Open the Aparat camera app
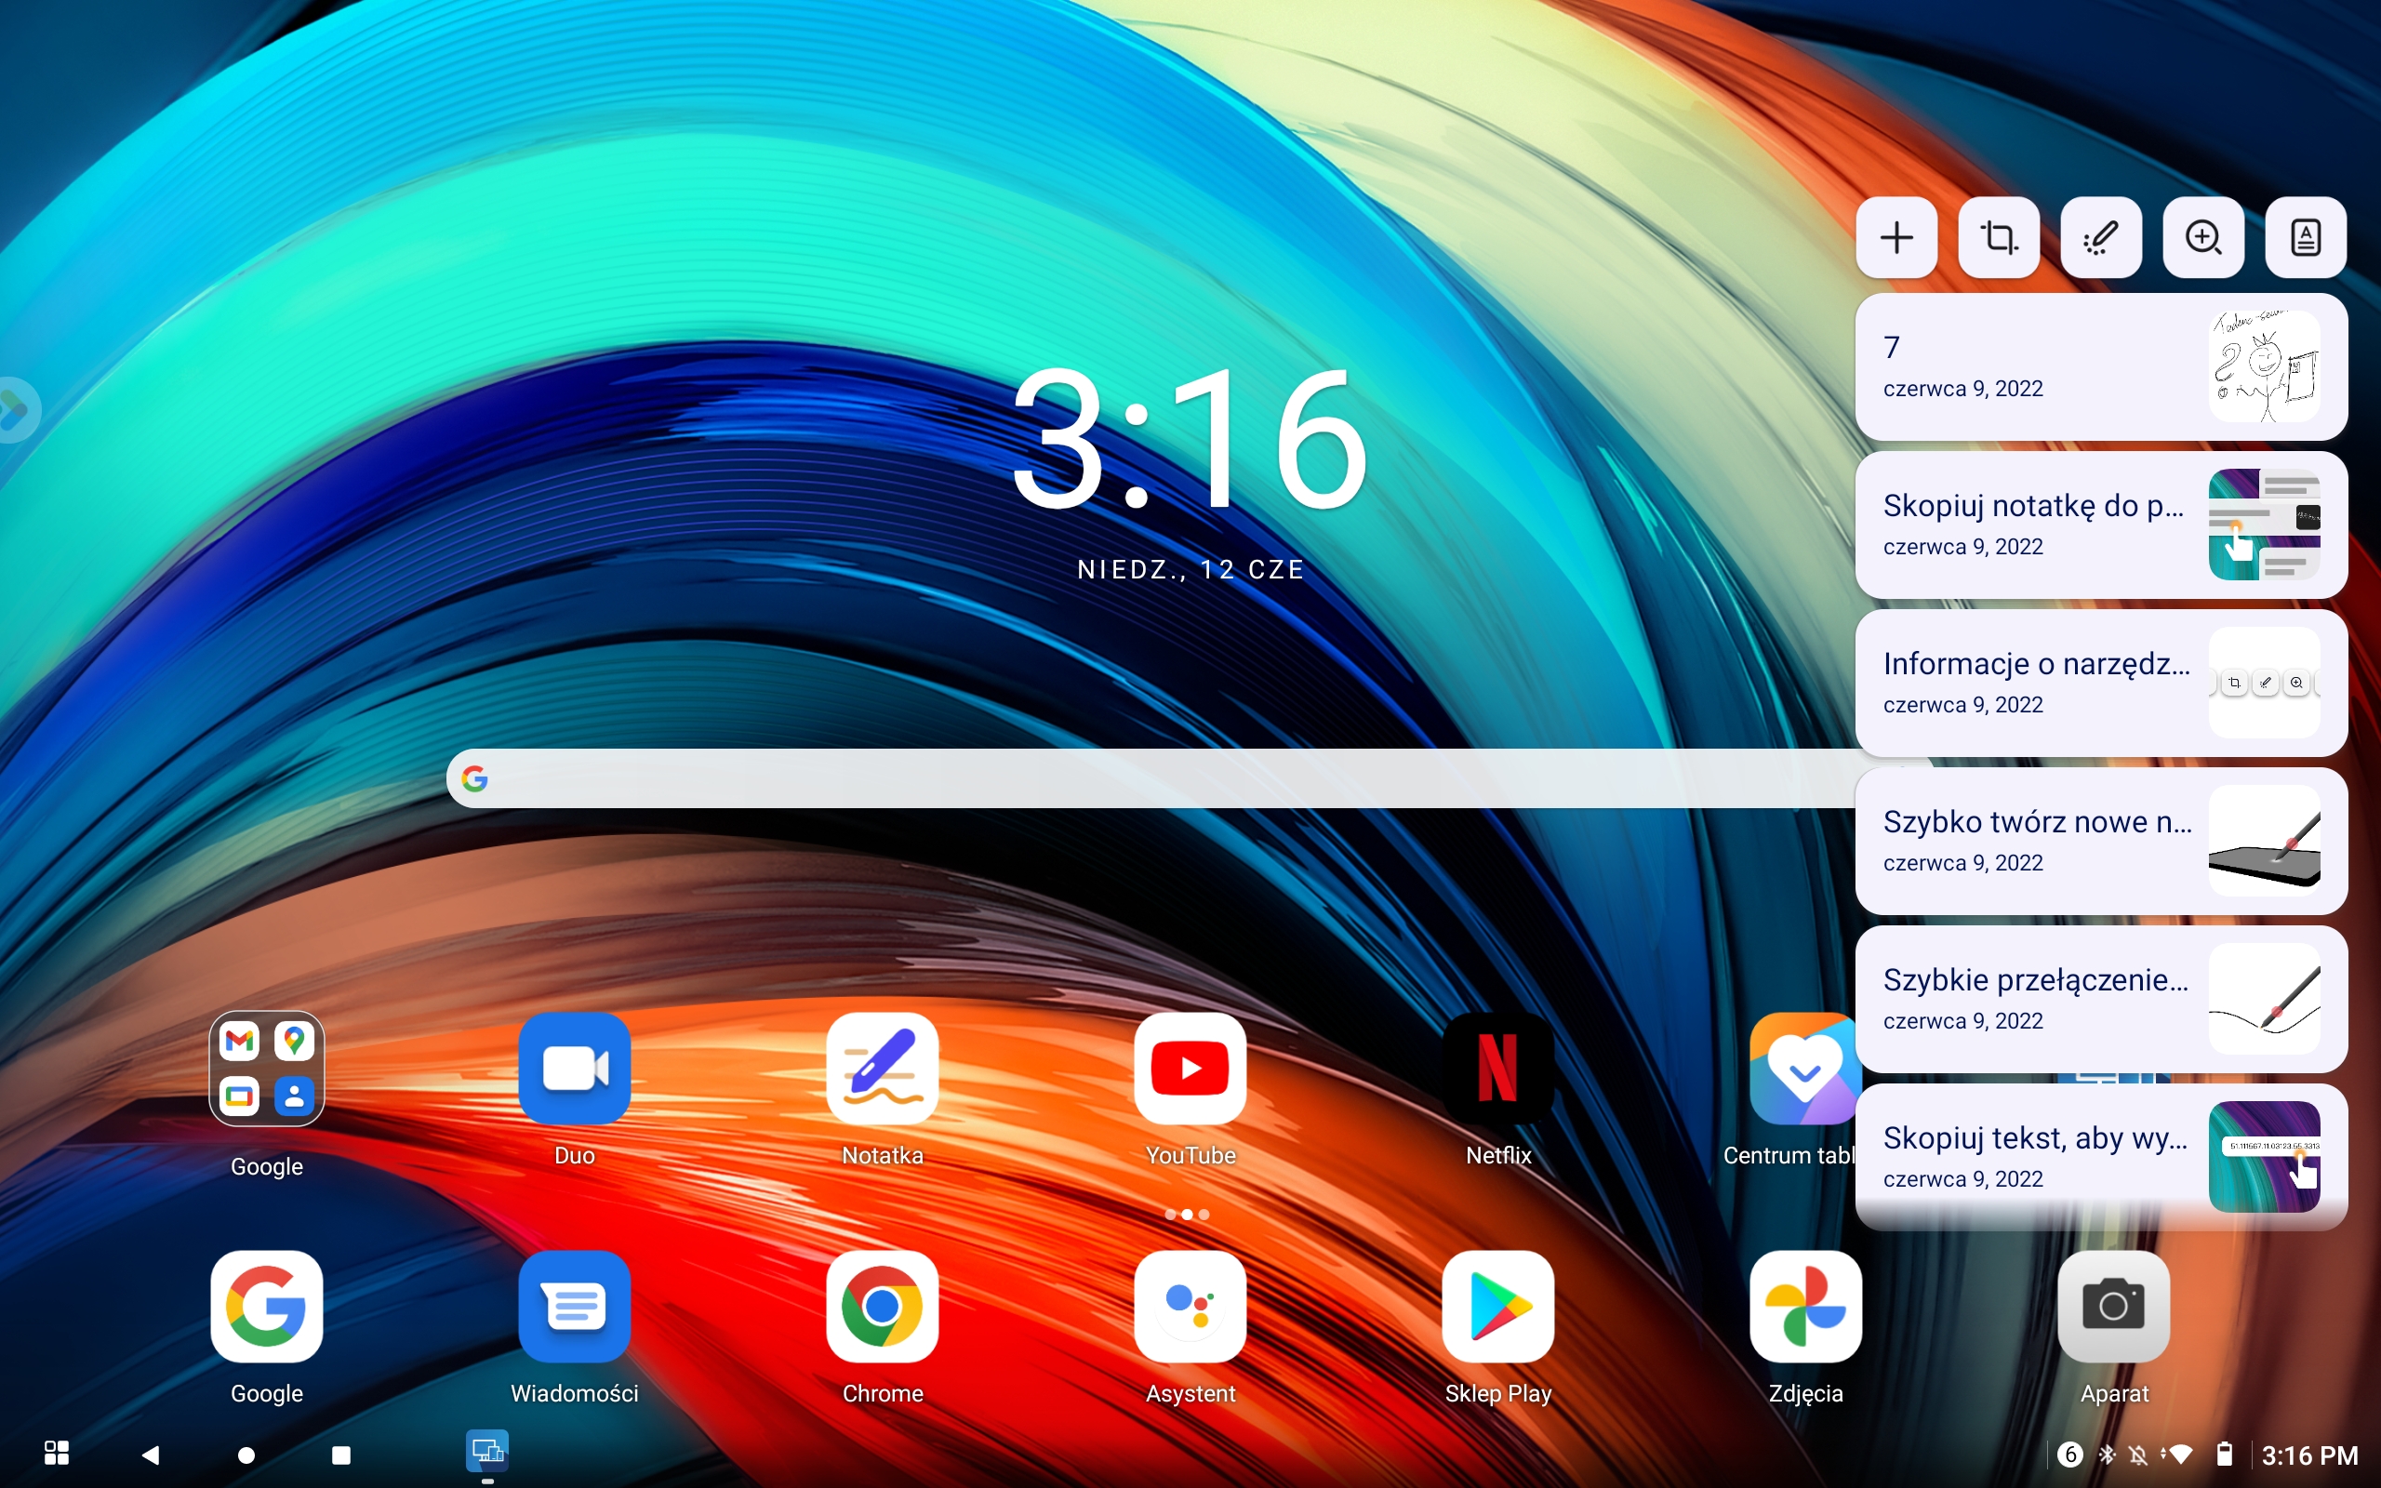 click(x=2113, y=1307)
